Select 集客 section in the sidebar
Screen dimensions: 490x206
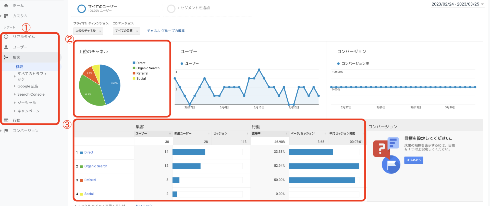[x=17, y=57]
